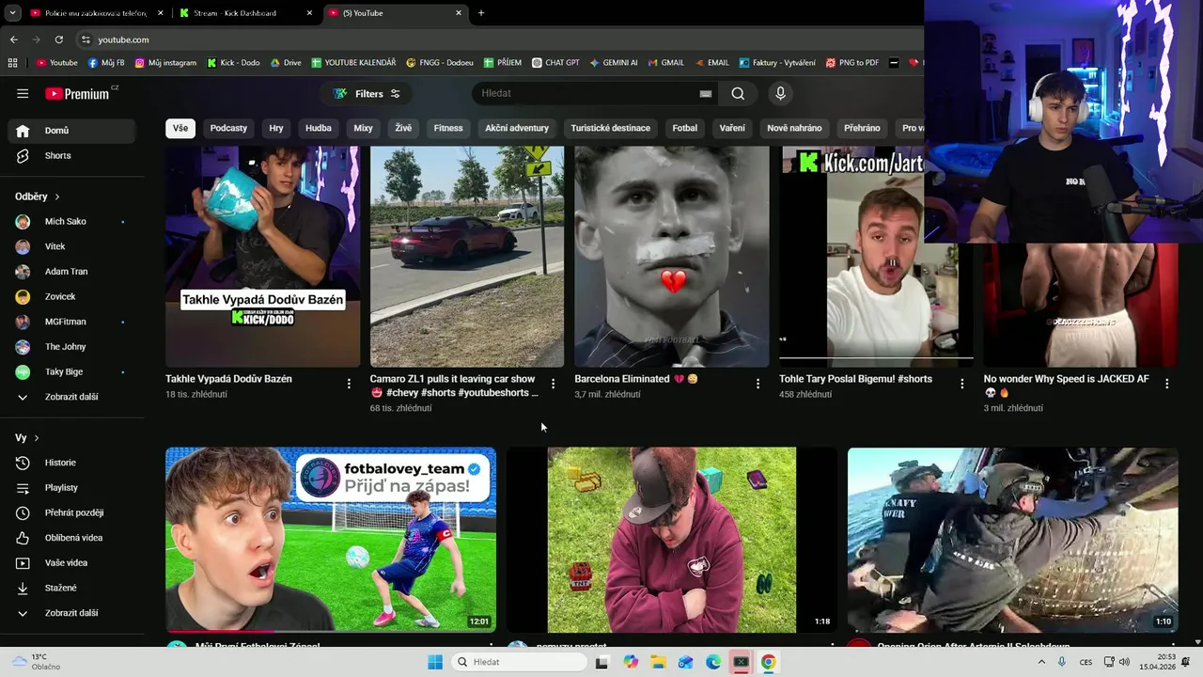1203x677 pixels.
Task: Select the Mixy filter chip
Action: (x=363, y=128)
